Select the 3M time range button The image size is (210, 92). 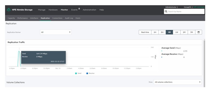(192, 32)
